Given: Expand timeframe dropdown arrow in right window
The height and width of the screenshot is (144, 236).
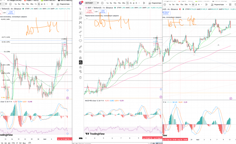Looking at the screenshot, I should point(202,5).
